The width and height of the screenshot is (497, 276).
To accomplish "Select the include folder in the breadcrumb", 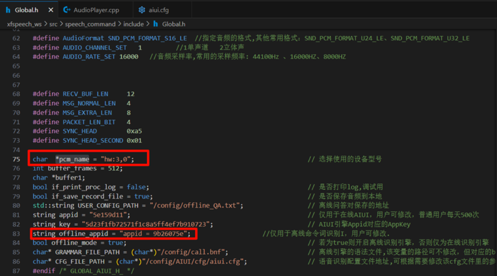I will click(x=135, y=24).
